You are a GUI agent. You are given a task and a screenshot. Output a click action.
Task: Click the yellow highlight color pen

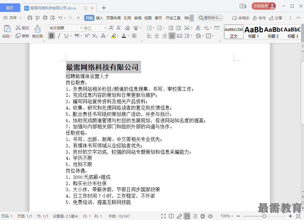tap(114, 36)
